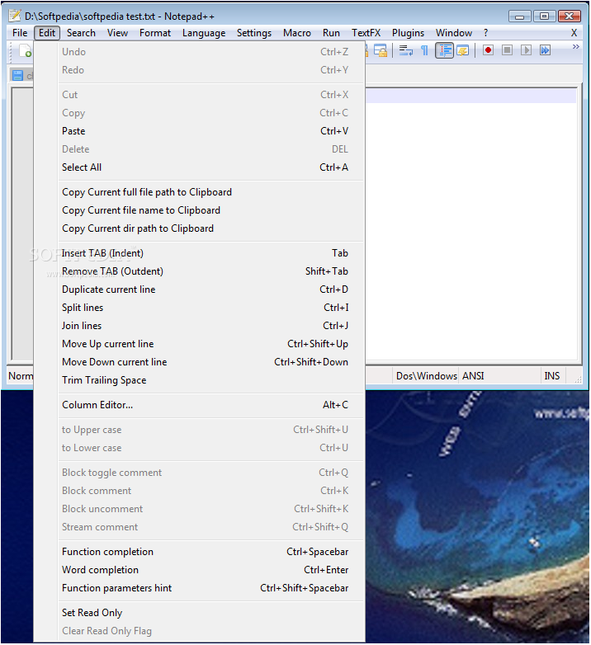591x645 pixels.
Task: Click Split lines menu entry
Action: [x=200, y=308]
